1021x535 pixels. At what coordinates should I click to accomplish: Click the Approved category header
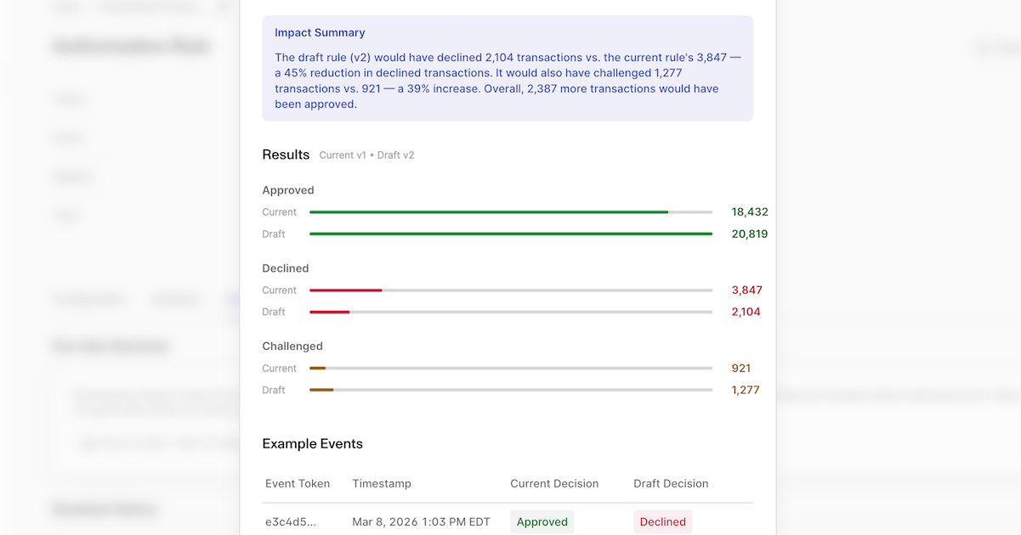coord(287,189)
